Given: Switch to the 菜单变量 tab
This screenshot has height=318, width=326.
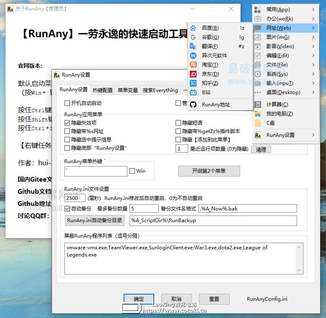Looking at the screenshot, I should (x=128, y=90).
